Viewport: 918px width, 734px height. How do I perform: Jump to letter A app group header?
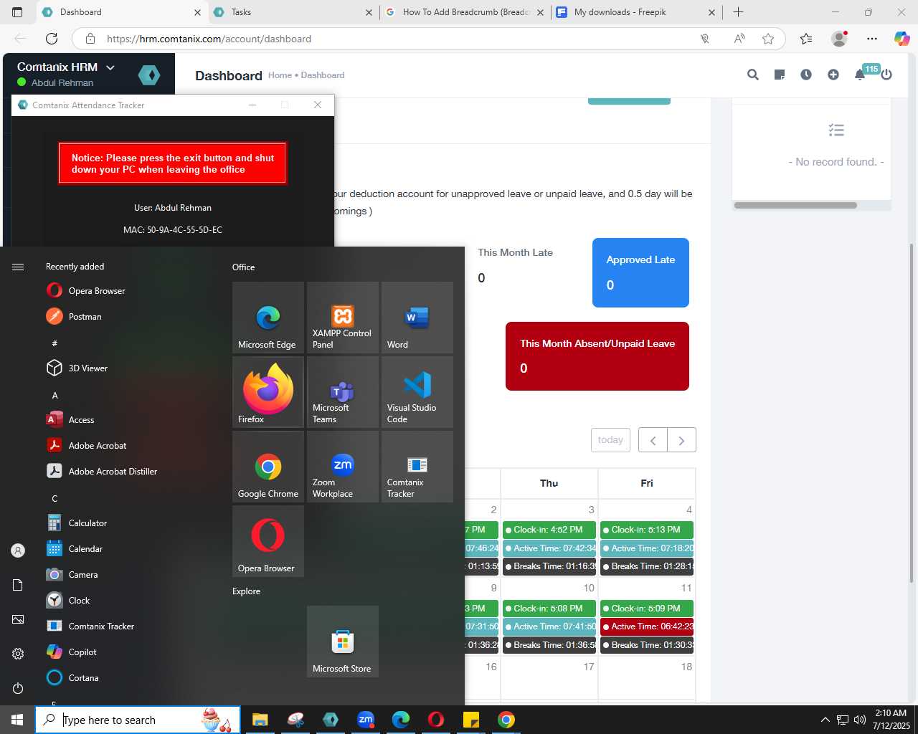[55, 395]
